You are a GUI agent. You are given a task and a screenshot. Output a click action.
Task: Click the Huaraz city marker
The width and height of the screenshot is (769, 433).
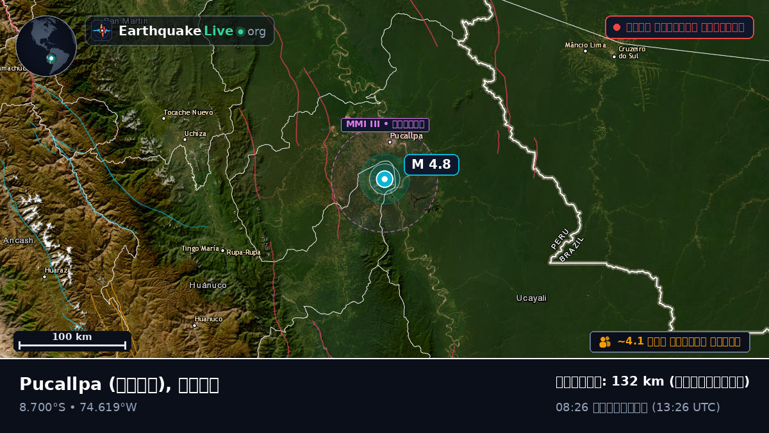click(x=44, y=277)
